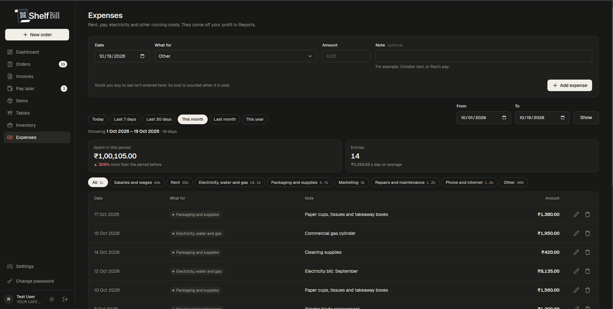
Task: Delete the Cleaning supplies expense
Action: [x=588, y=252]
